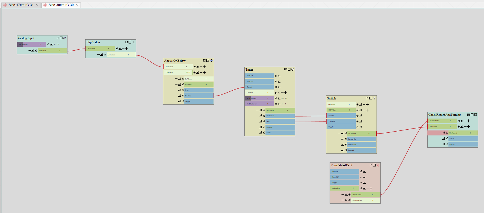Expand the CheckRecordAndTurning node frame
The height and width of the screenshot is (213, 484).
coord(472,114)
